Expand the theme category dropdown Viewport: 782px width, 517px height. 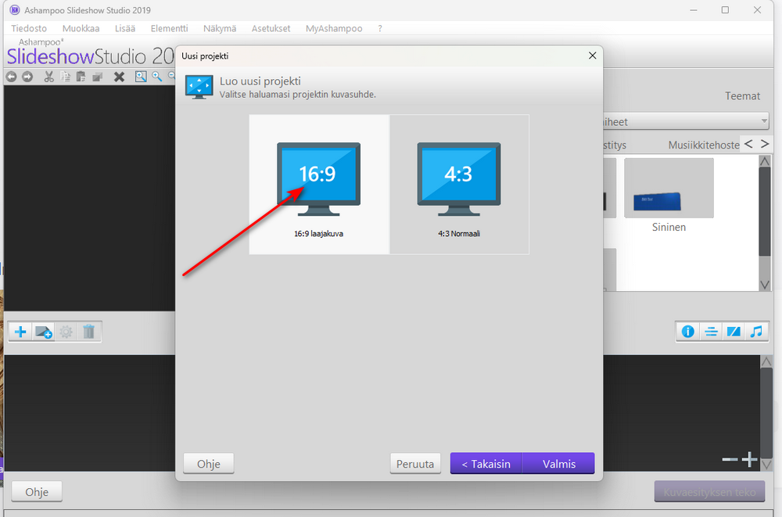[x=687, y=121]
